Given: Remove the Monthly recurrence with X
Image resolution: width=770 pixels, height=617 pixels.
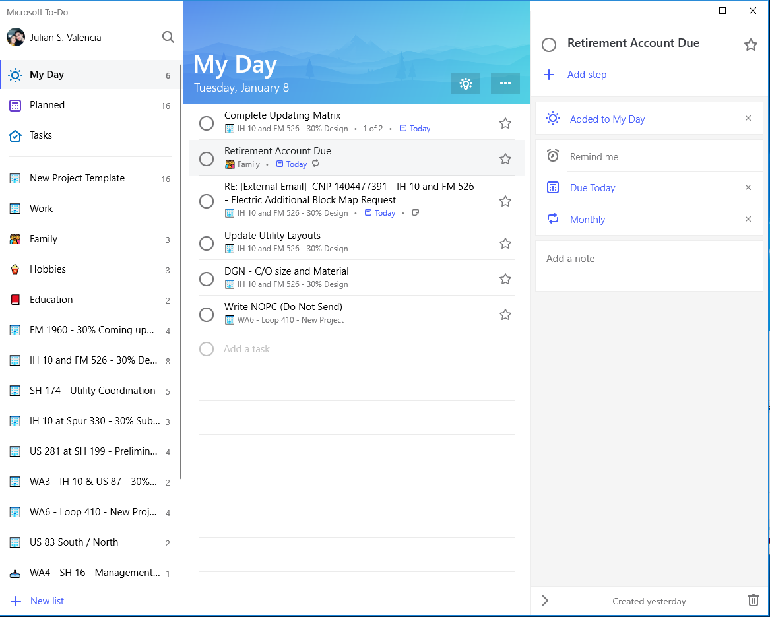Looking at the screenshot, I should [748, 219].
